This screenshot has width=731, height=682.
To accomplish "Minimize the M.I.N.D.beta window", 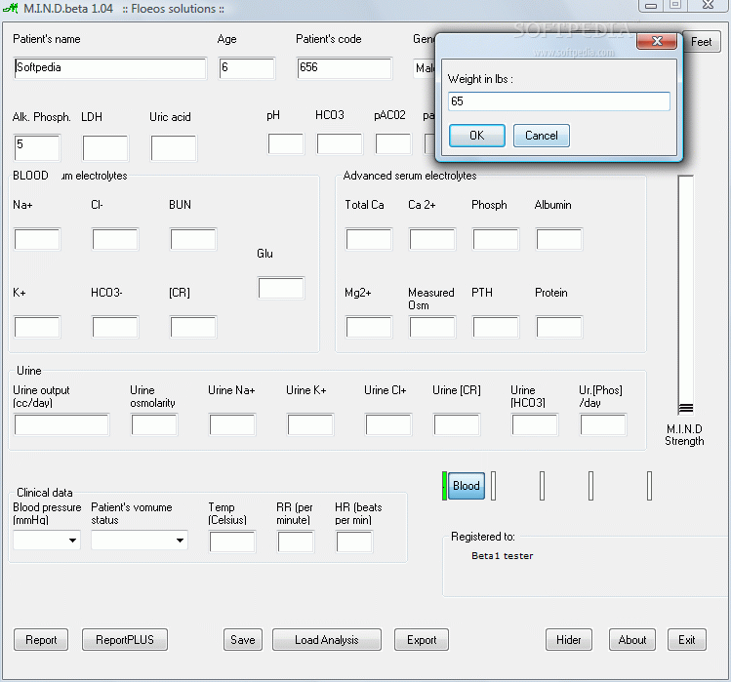I will 651,6.
